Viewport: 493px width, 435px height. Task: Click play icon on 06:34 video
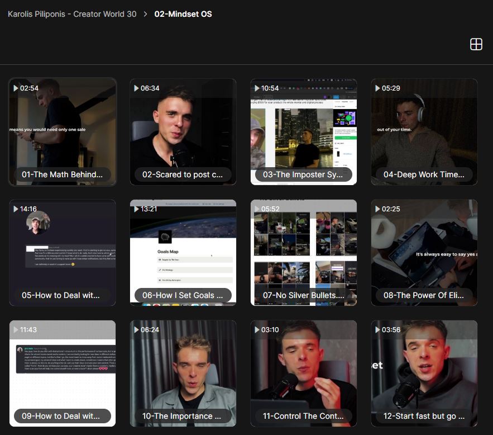coord(136,88)
